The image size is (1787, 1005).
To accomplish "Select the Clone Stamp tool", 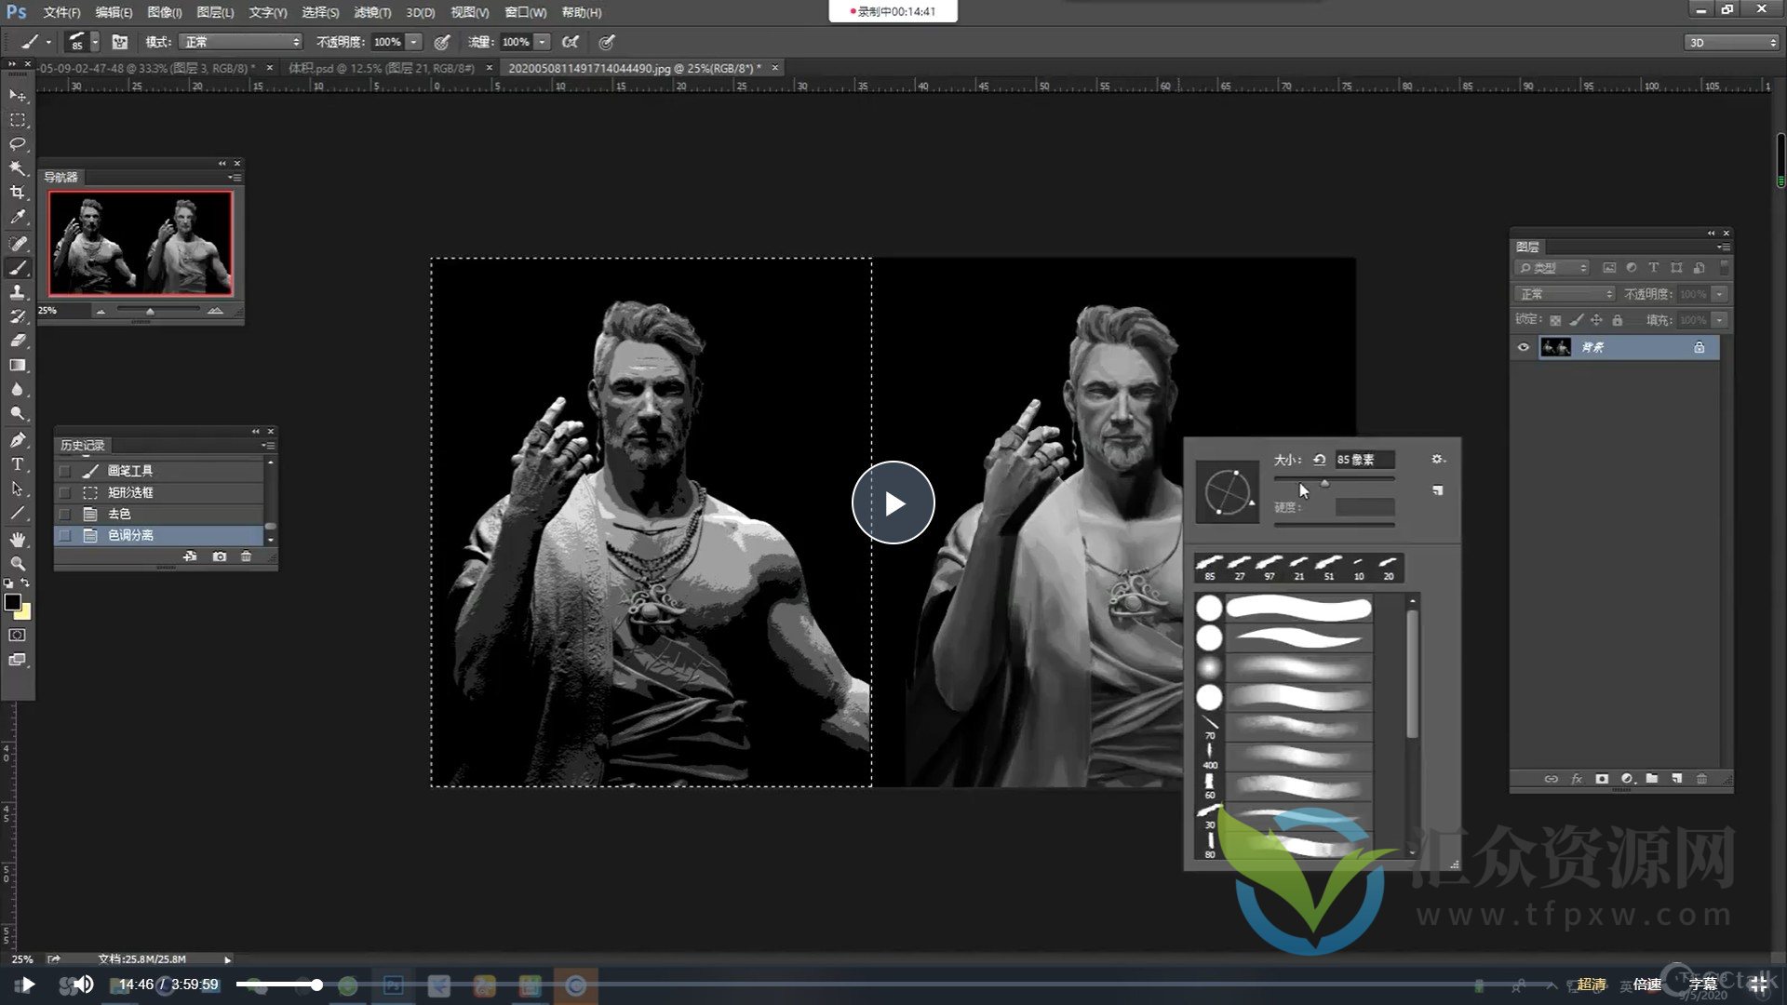I will tap(17, 292).
